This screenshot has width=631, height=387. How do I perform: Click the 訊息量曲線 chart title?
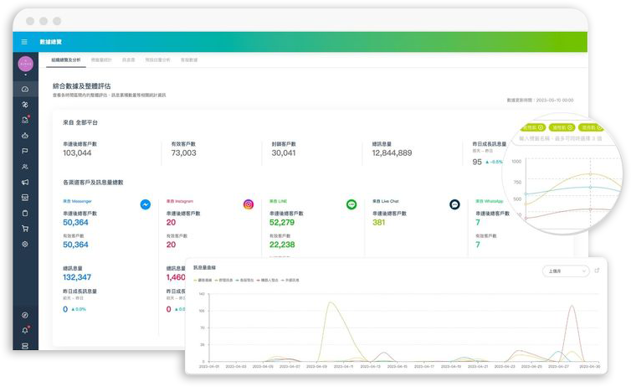click(x=204, y=267)
